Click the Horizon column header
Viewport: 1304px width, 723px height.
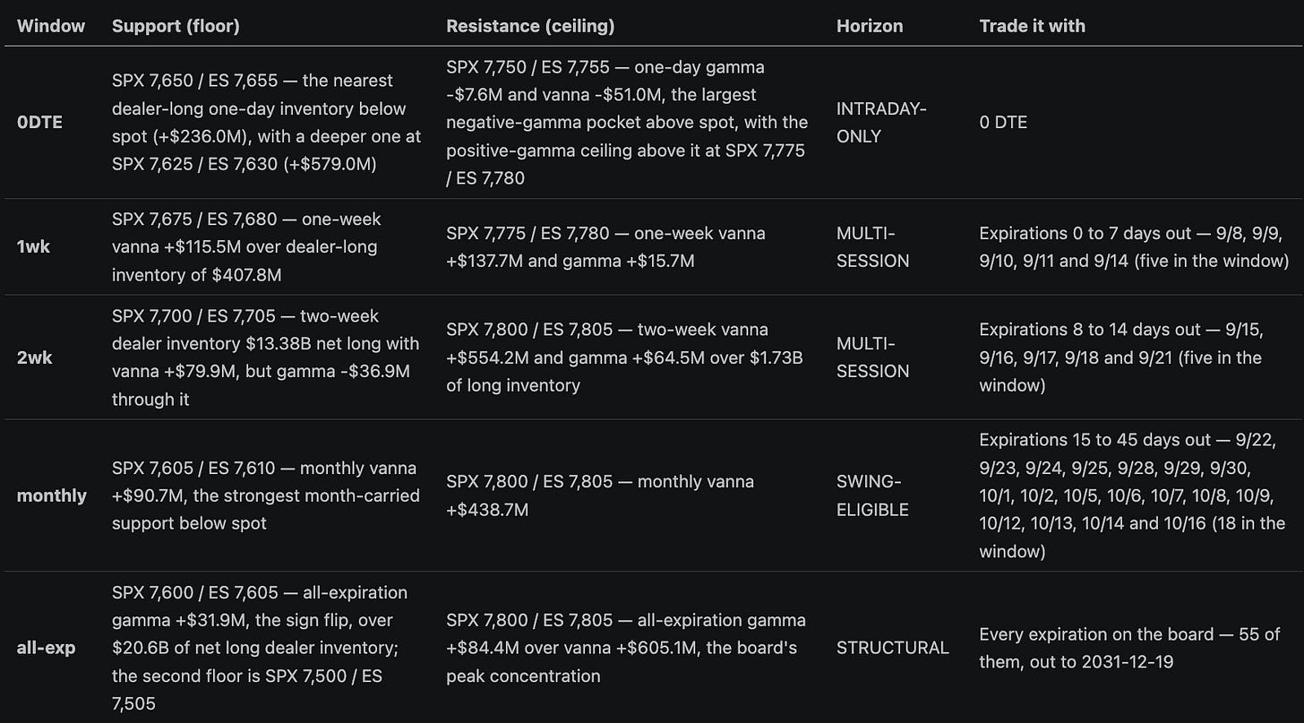point(870,26)
